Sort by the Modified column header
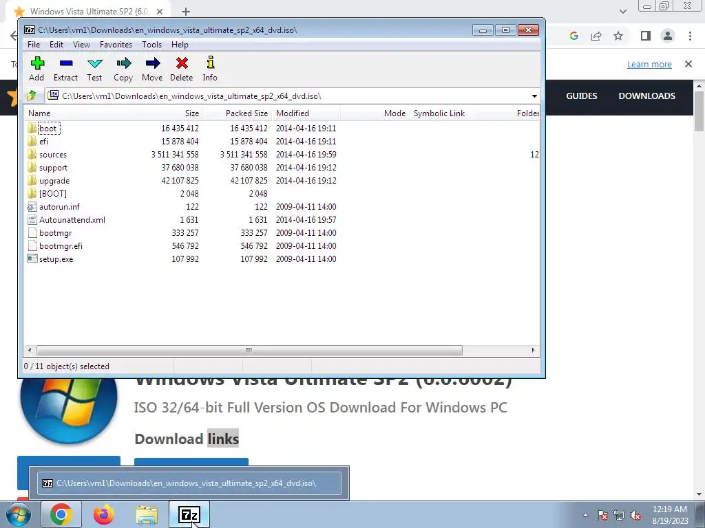This screenshot has width=705, height=528. point(306,113)
